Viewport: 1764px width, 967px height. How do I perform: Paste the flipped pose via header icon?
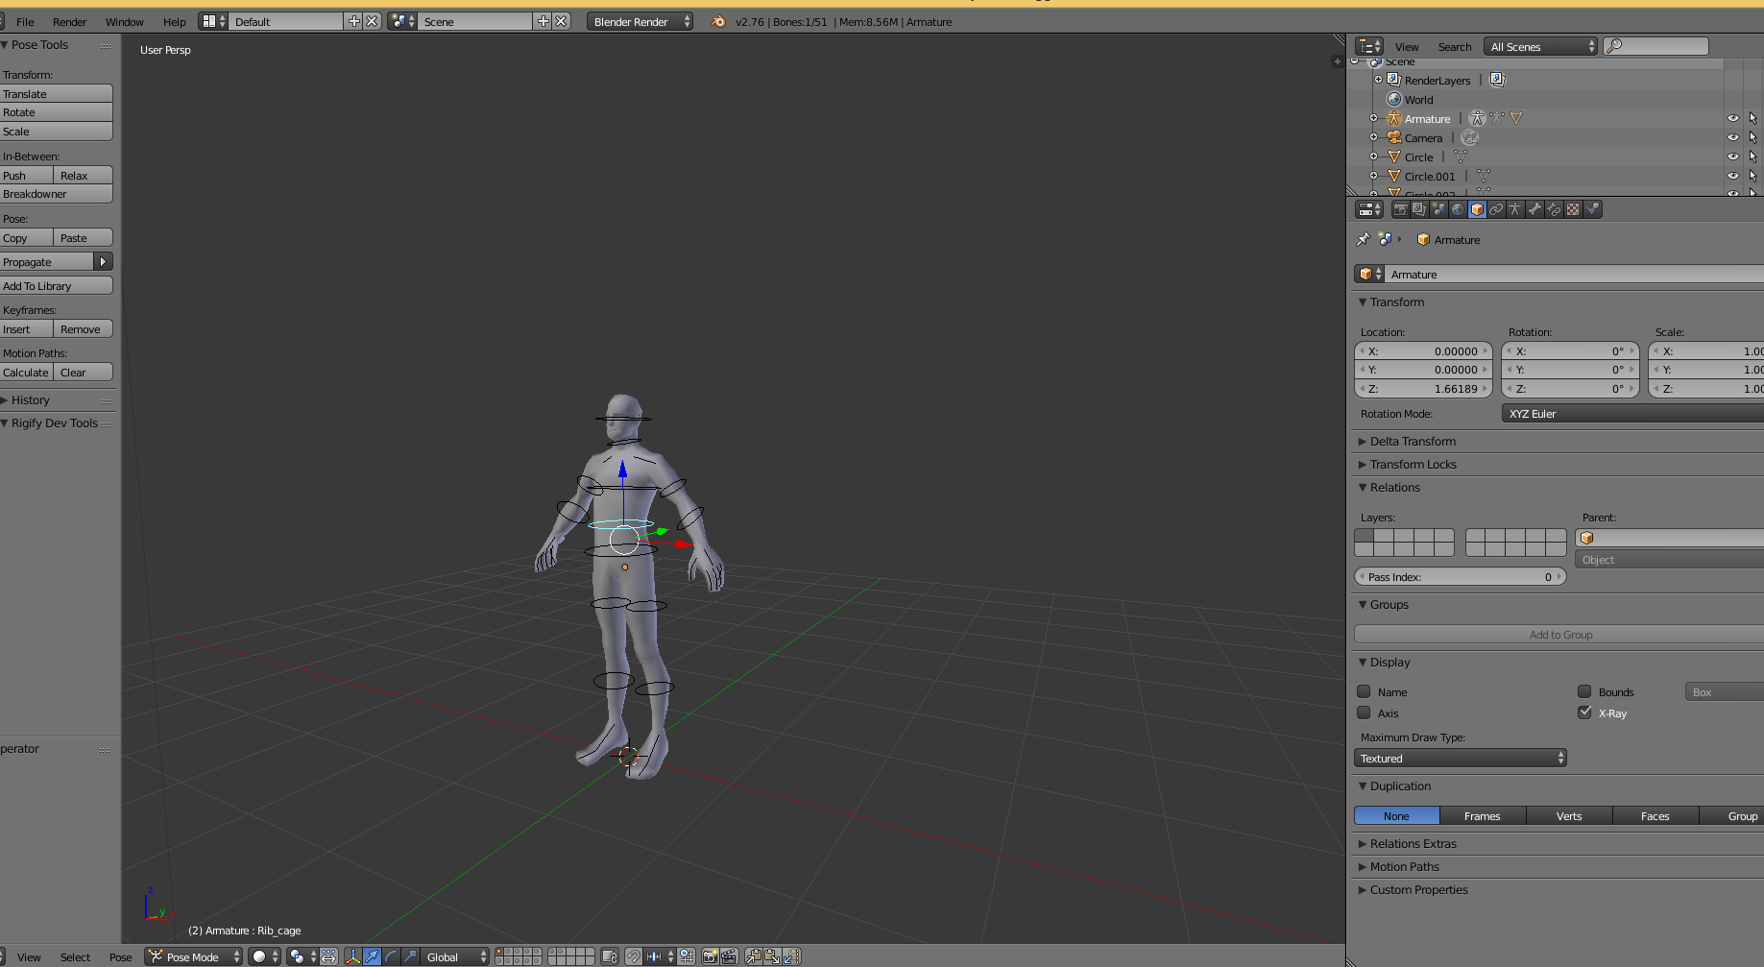tap(791, 956)
